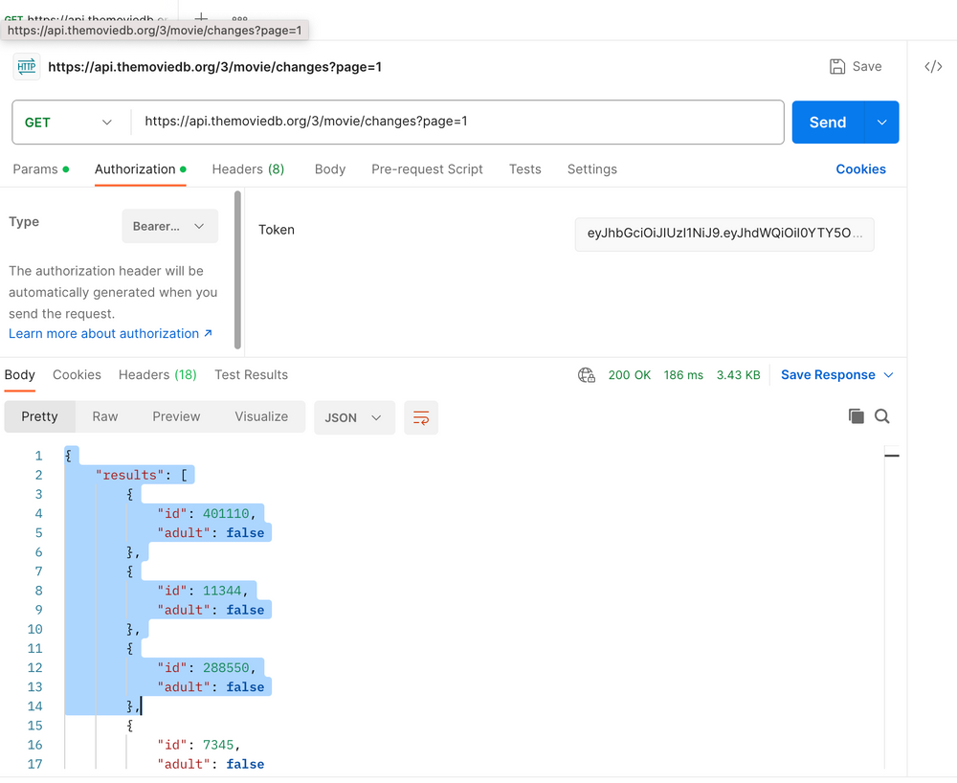Screen dimensions: 957x783
Task: Open the Test Results tab
Action: 251,375
